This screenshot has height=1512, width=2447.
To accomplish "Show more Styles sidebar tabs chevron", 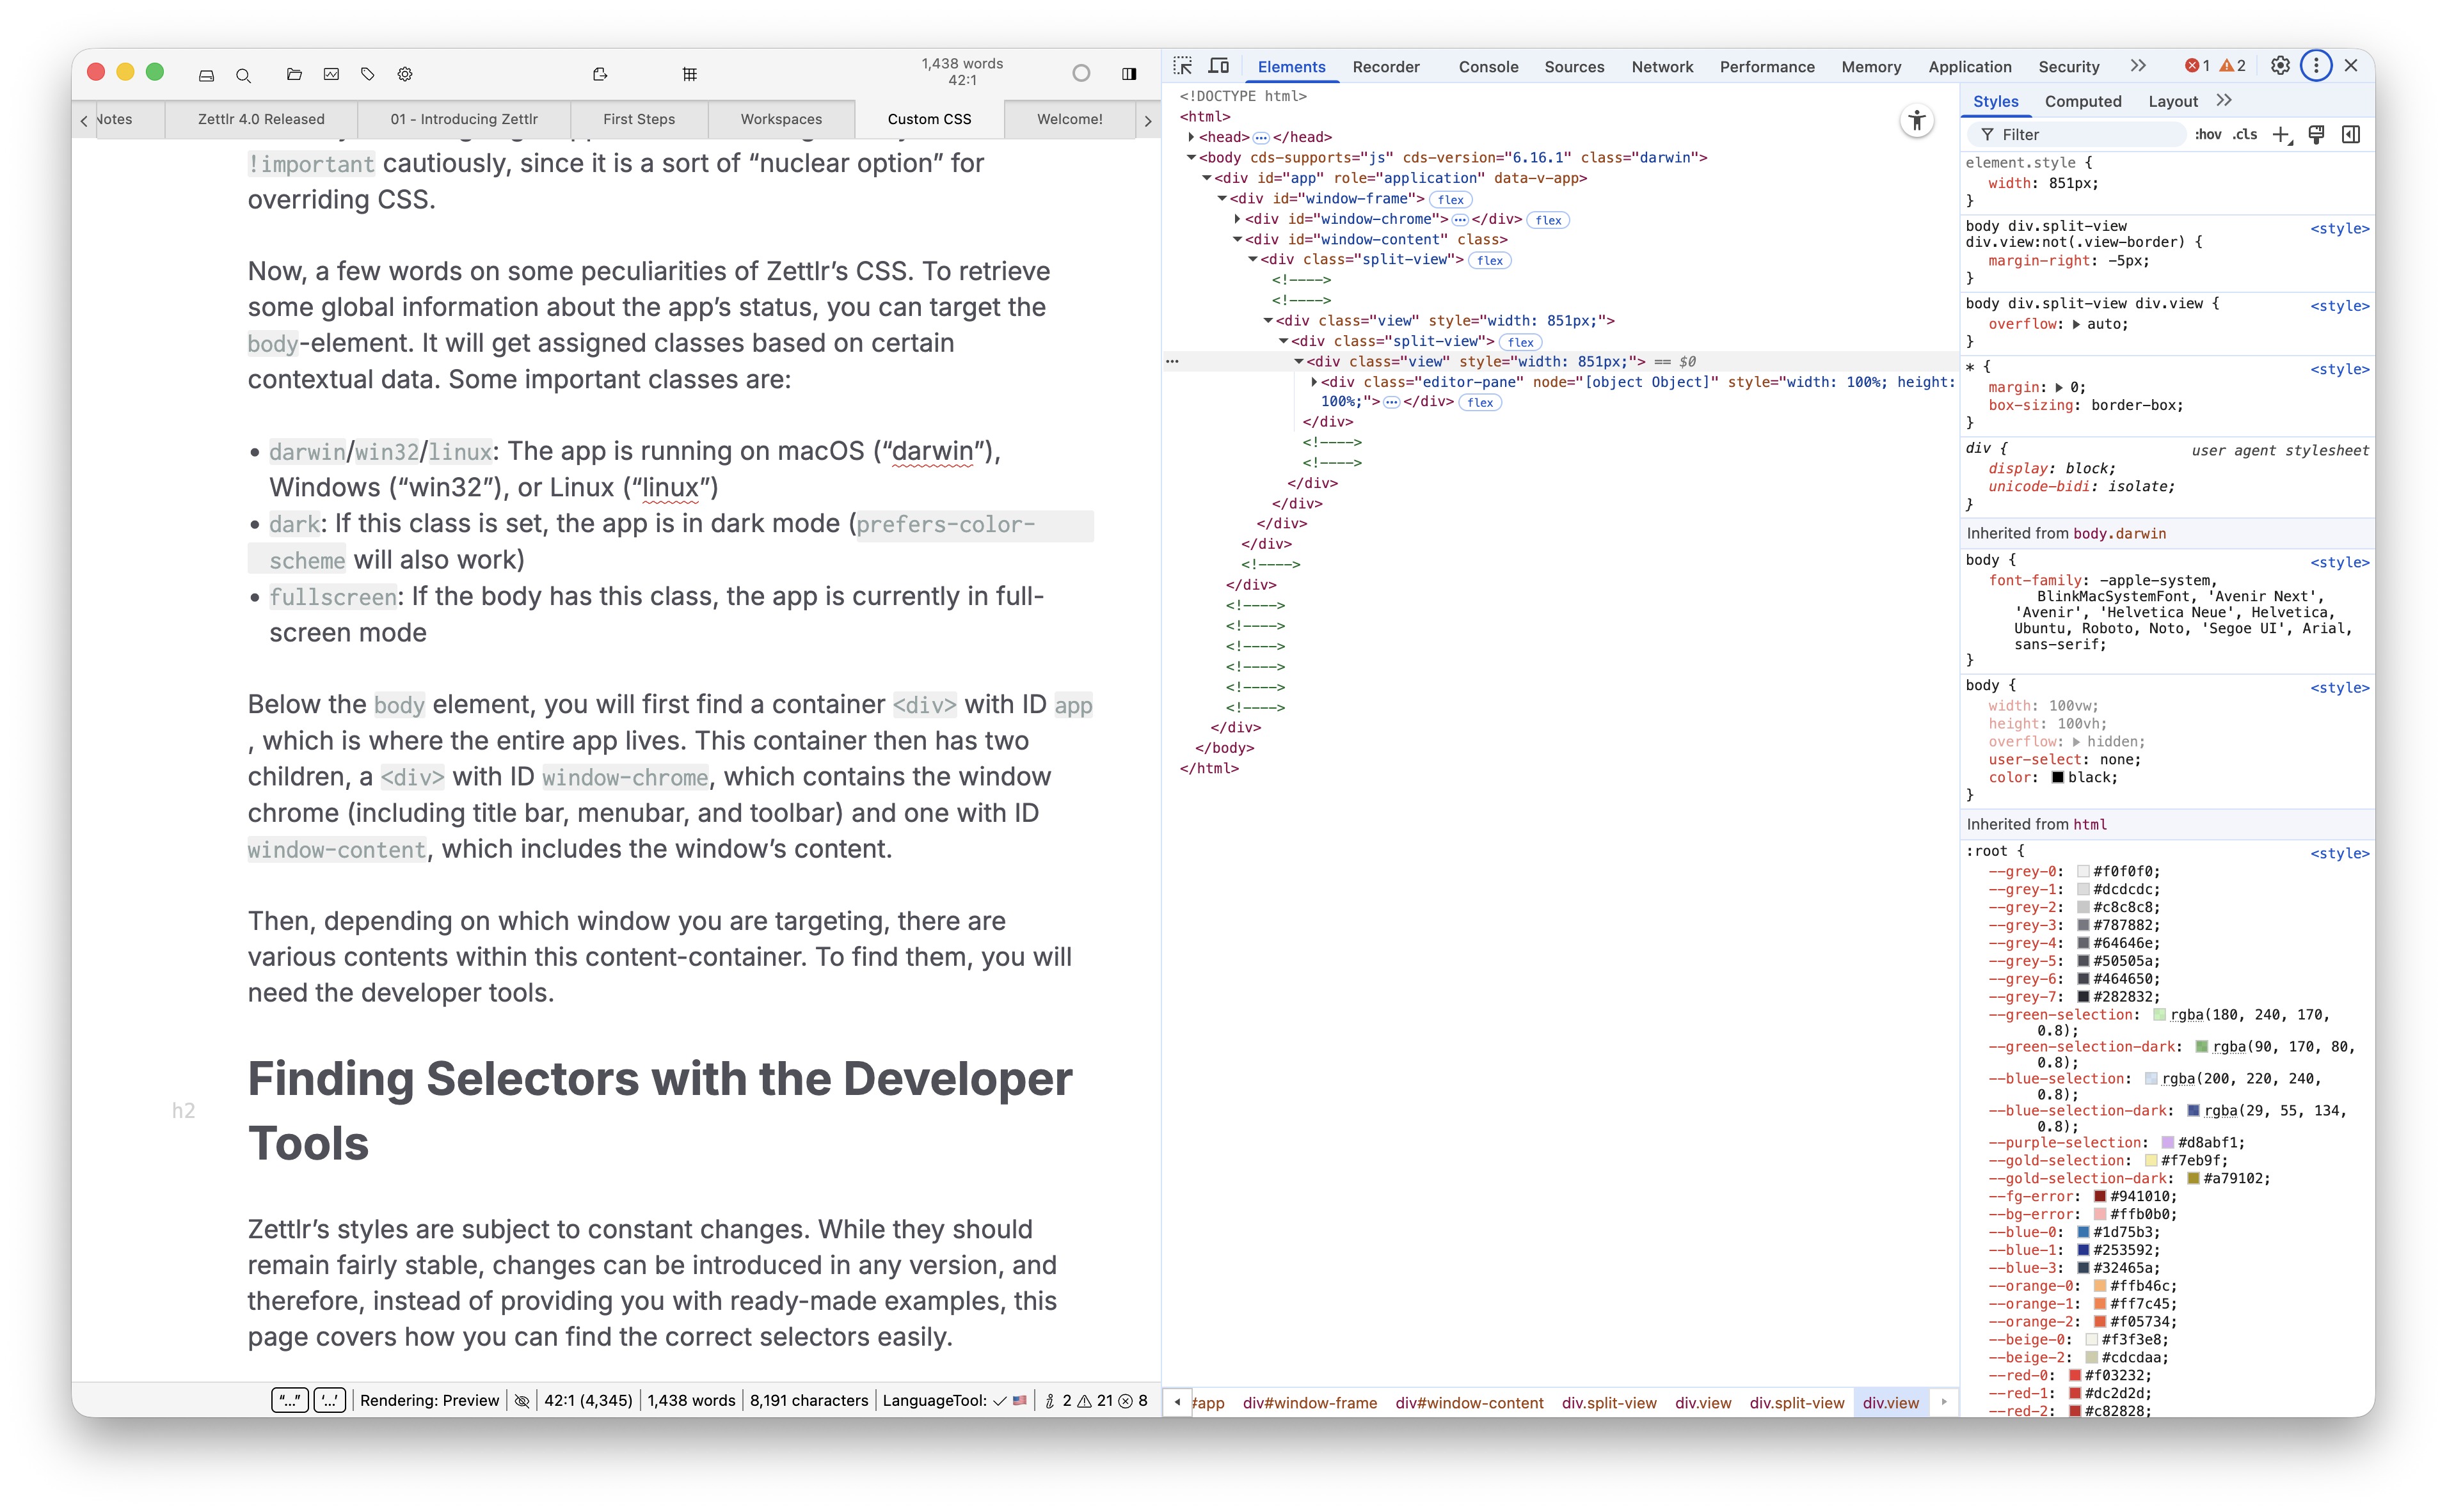I will (x=2225, y=100).
